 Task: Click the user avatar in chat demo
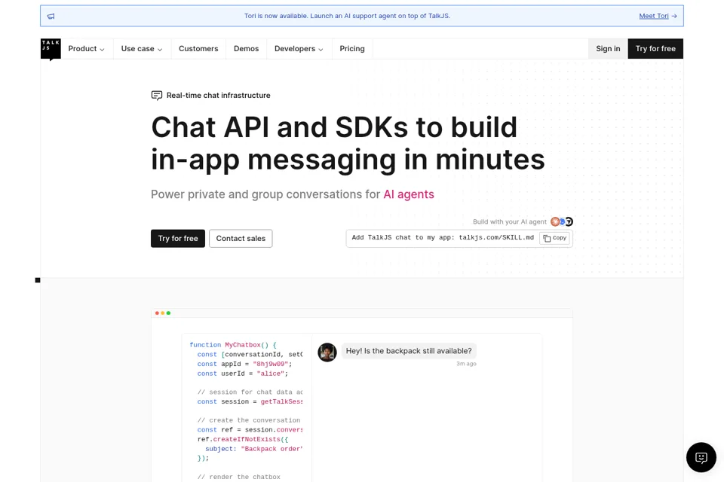click(327, 352)
